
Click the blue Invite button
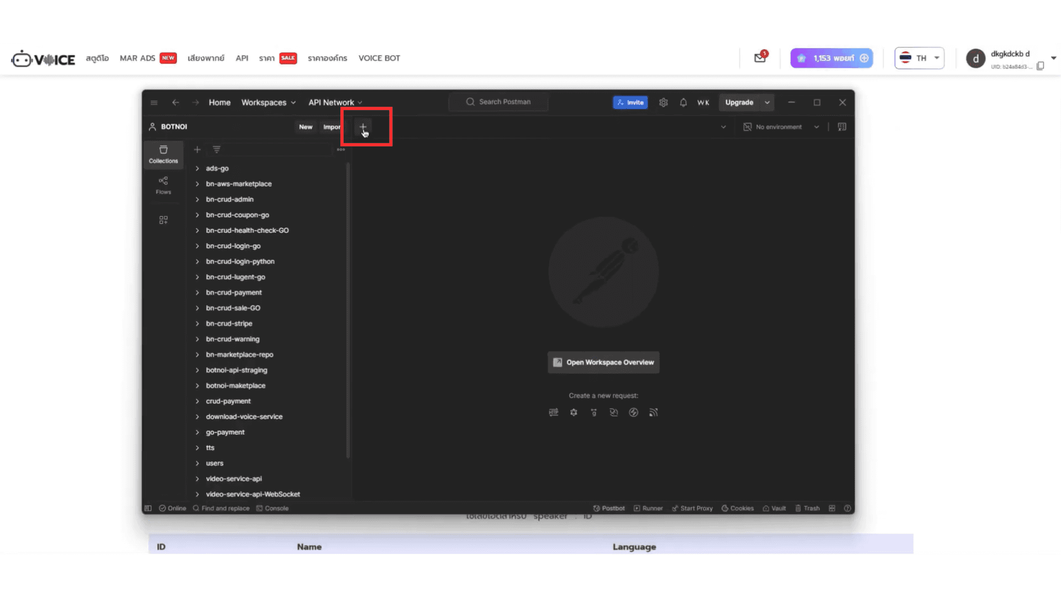(x=630, y=102)
